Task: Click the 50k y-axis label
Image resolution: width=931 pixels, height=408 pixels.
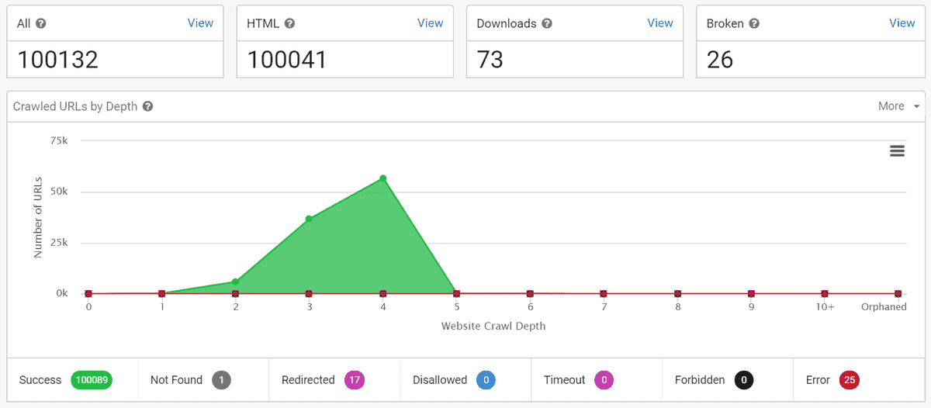Action: pyautogui.click(x=59, y=192)
